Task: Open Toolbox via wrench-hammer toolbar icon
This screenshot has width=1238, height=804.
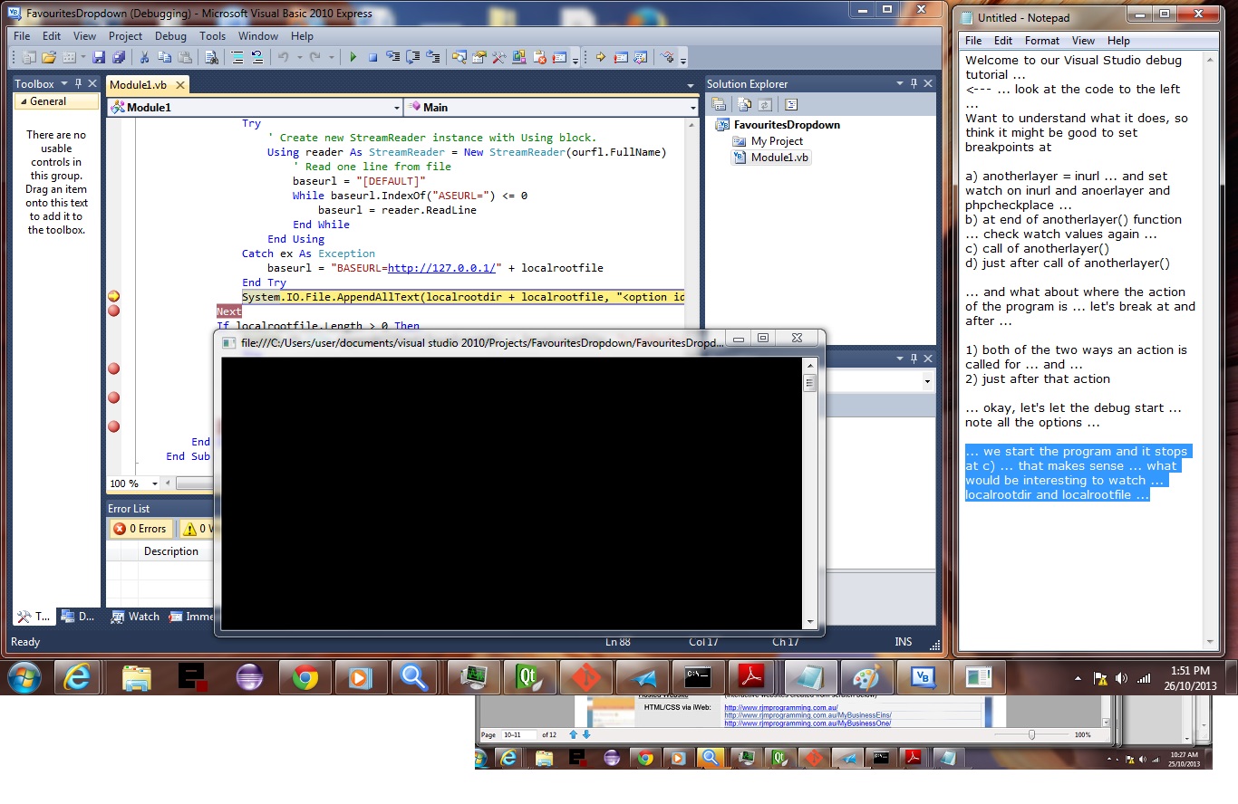Action: tap(499, 57)
